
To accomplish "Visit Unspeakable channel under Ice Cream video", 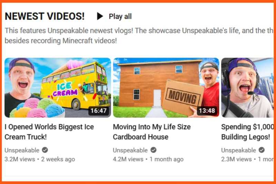I will 22,150.
